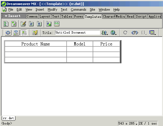Viewport: 163px width, 126px height.
Task: Switch to the Forms tab
Action: 78,16
